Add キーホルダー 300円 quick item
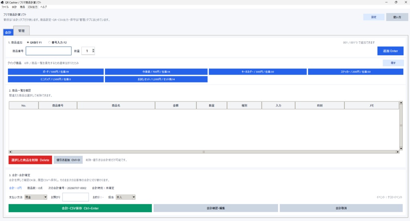The height and width of the screenshot is (221, 410). tap(257, 72)
